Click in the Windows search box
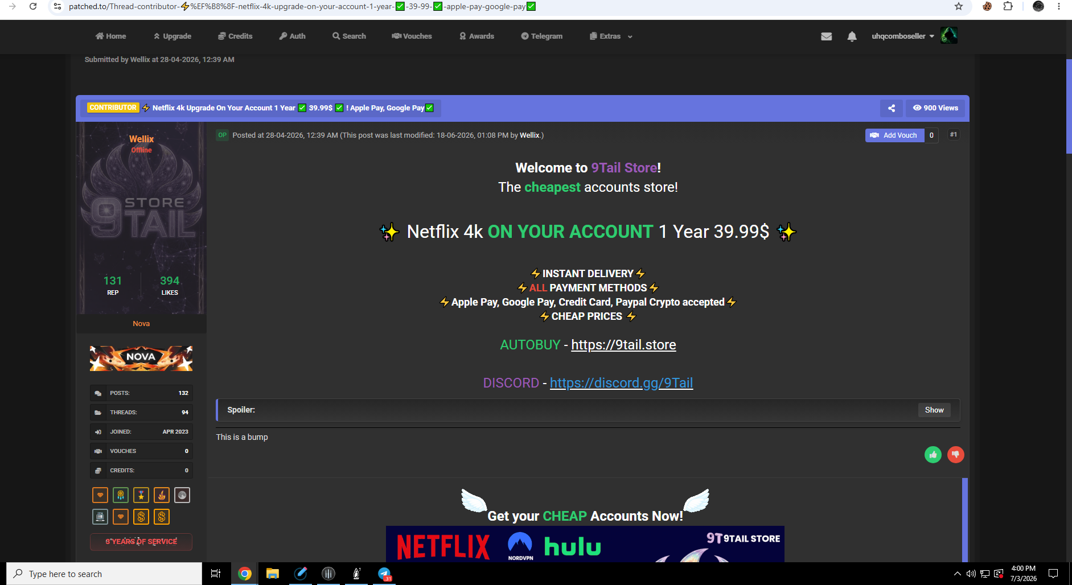The image size is (1072, 585). click(x=104, y=574)
